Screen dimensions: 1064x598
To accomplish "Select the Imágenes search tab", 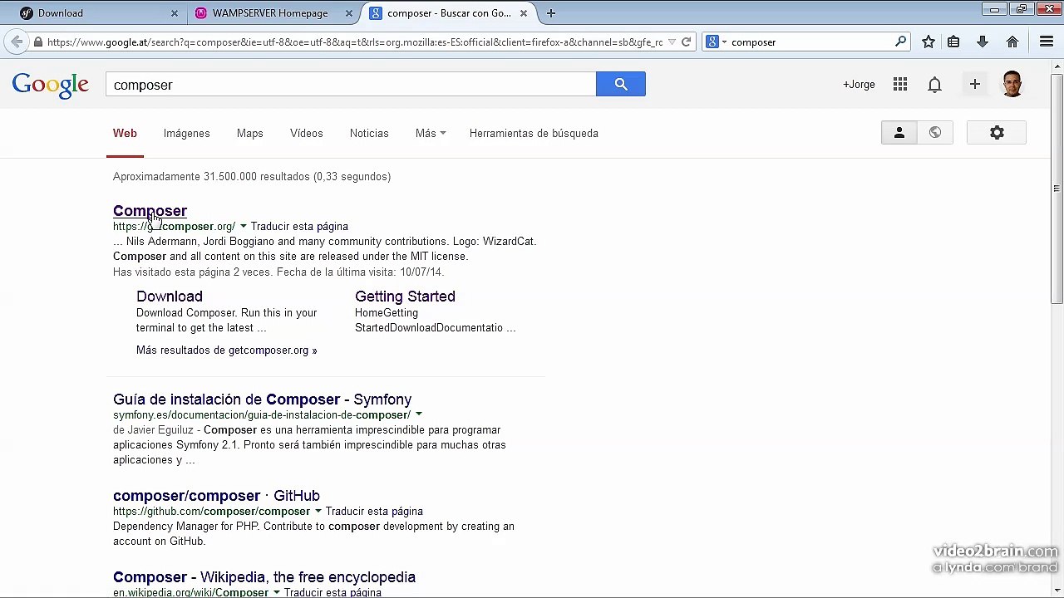I will pos(186,133).
